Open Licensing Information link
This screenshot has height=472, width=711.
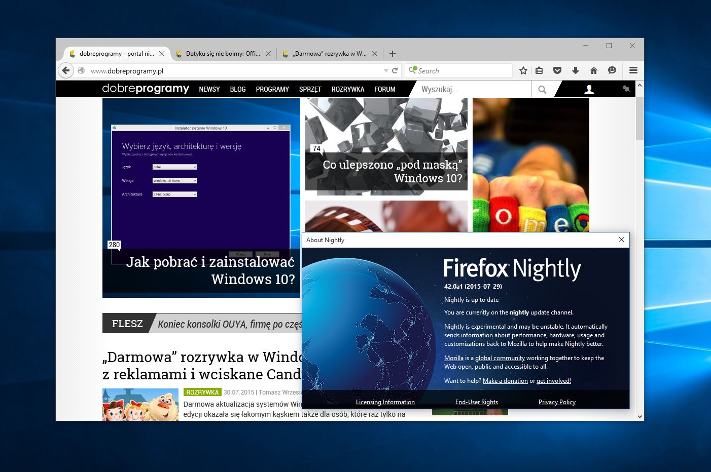coord(385,402)
